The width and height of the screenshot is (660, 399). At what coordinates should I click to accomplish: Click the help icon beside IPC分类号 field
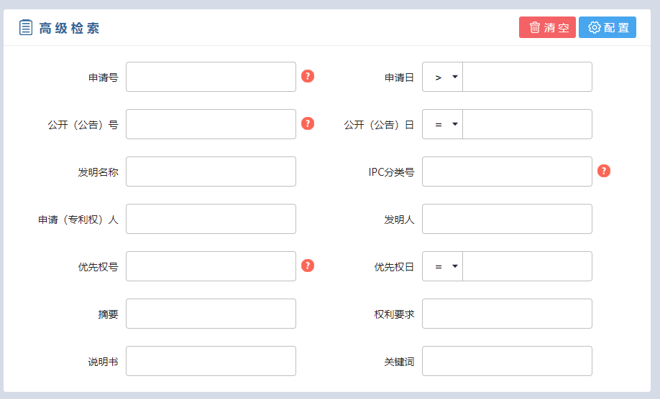[604, 171]
